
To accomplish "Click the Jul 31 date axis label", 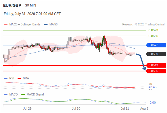I will pos(125,108).
